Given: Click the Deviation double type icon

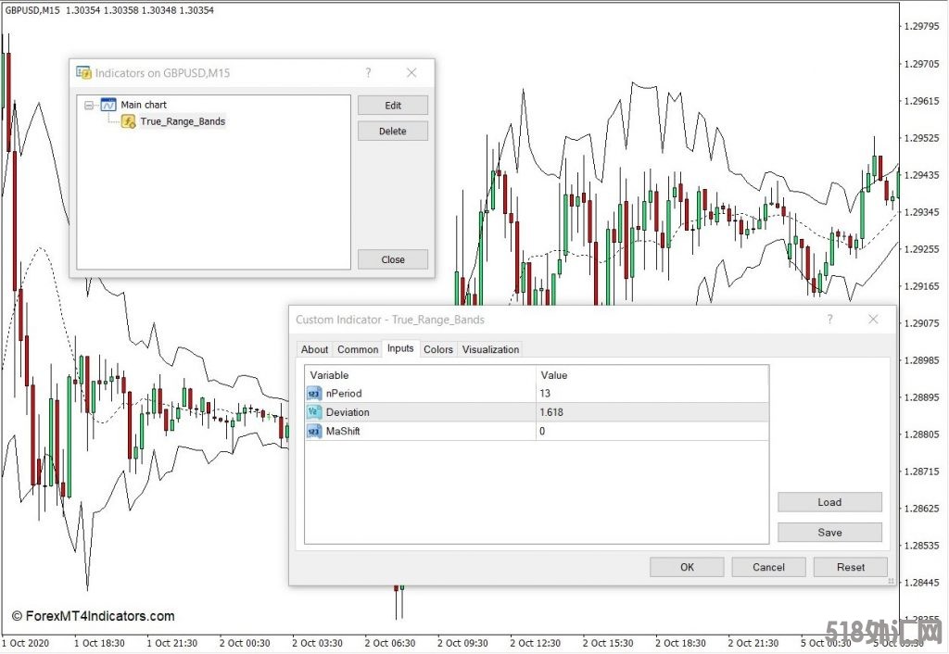Looking at the screenshot, I should (x=314, y=412).
